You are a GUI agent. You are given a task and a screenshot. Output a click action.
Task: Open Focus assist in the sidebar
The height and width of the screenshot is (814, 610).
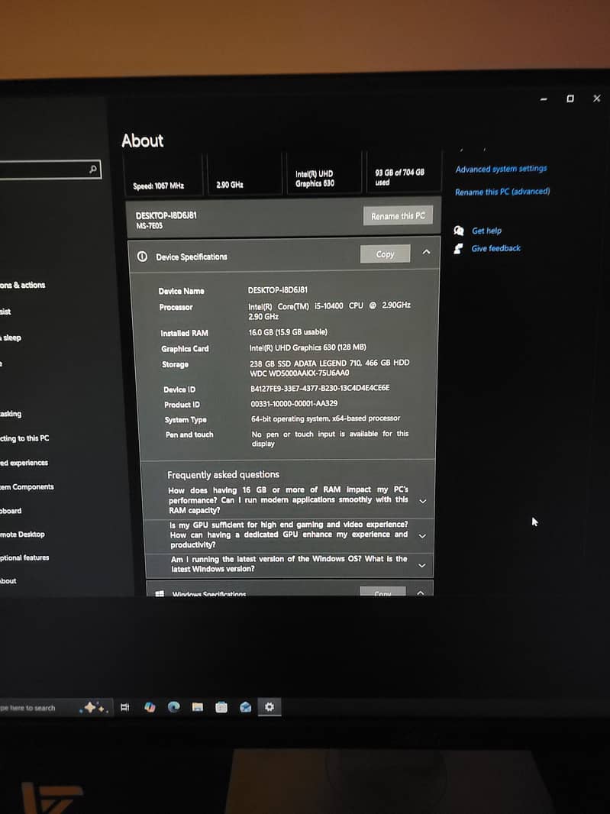5,312
